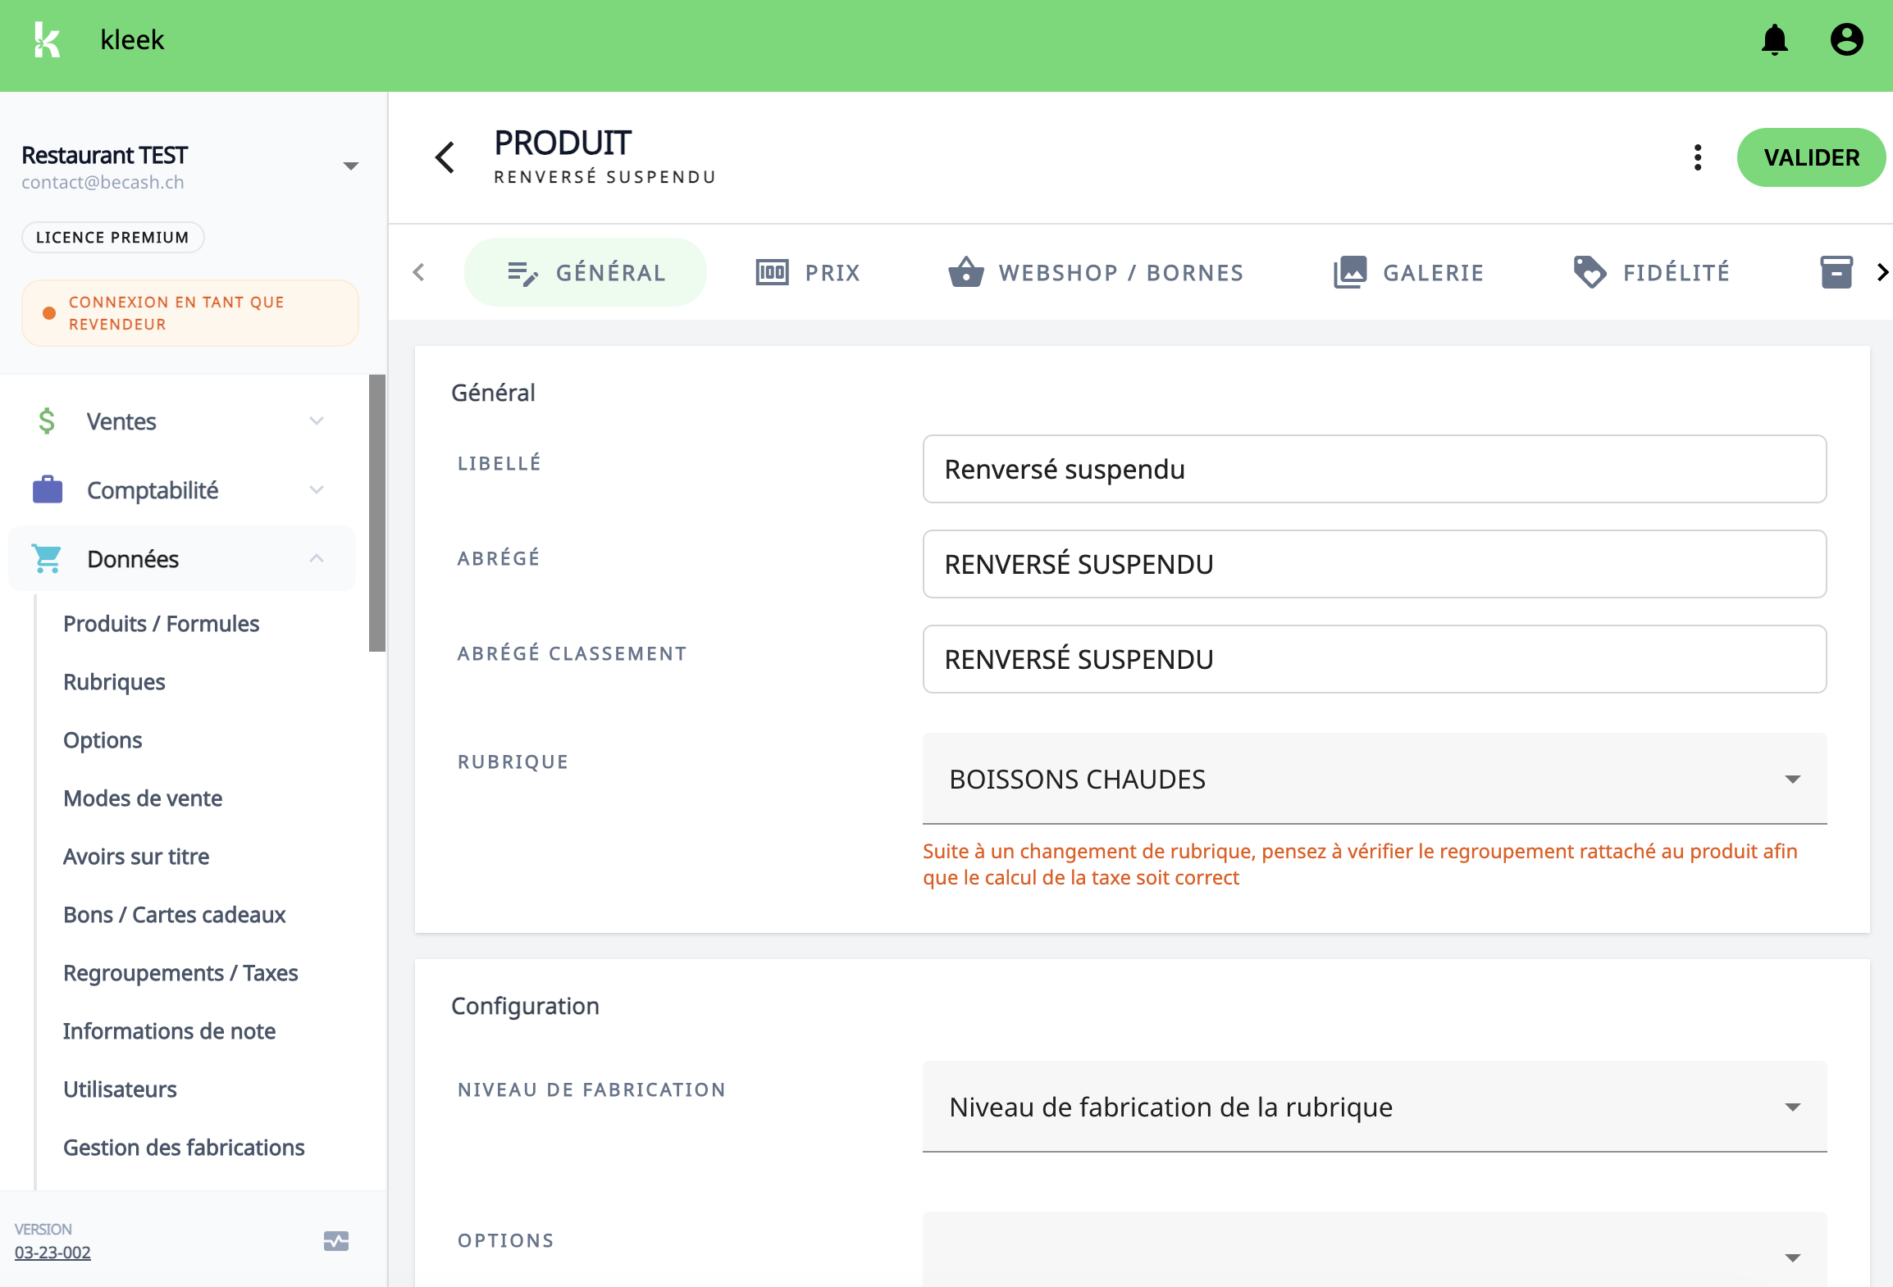Click the back arrow beside PRODUIT
Viewport: 1893px width, 1287px height.
coord(445,157)
